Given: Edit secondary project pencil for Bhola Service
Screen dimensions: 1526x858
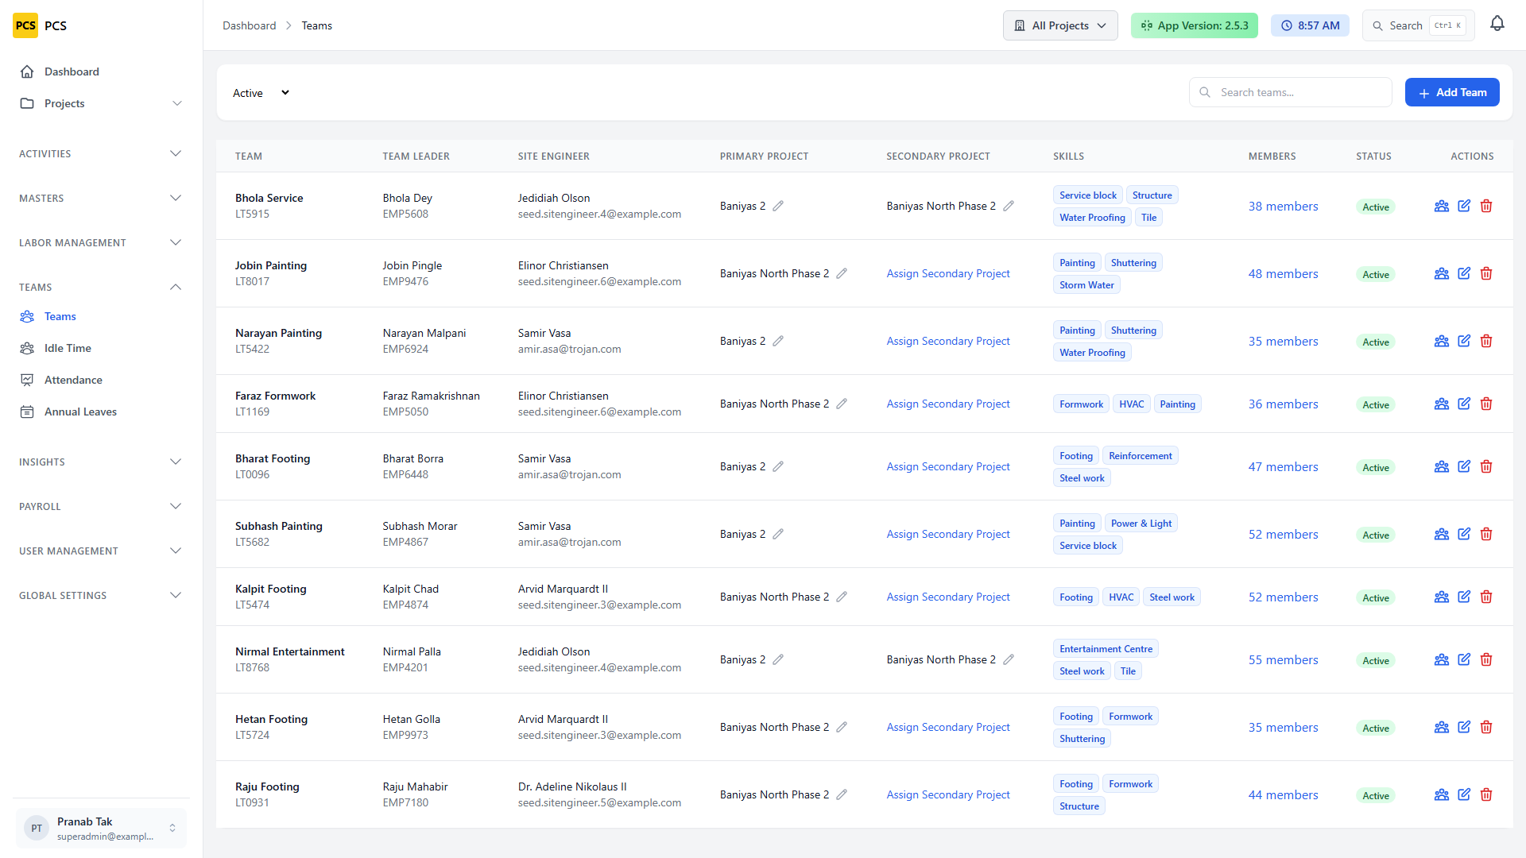Looking at the screenshot, I should coord(1009,206).
